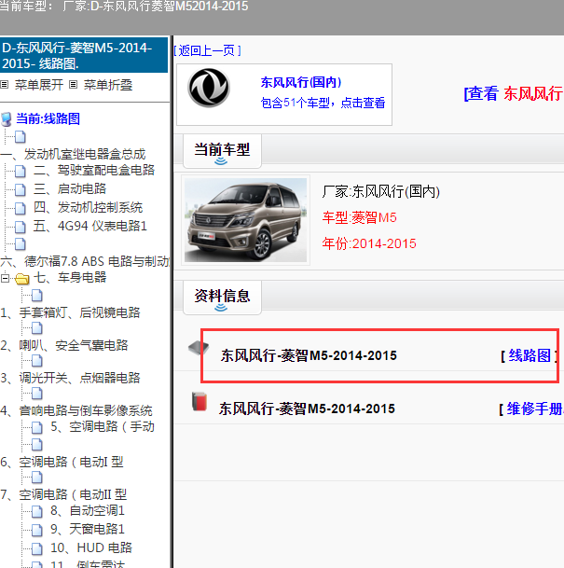The height and width of the screenshot is (568, 564).
Task: Select 3、调光开关、点烟器电路 entry
Action: coord(70,378)
